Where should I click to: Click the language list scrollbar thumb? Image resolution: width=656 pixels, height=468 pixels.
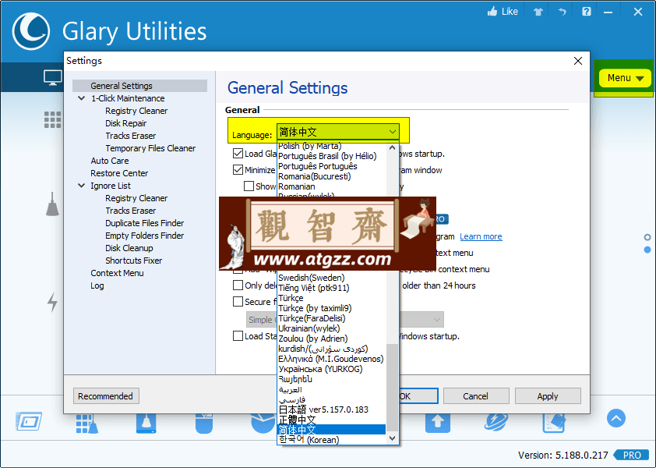click(x=392, y=387)
